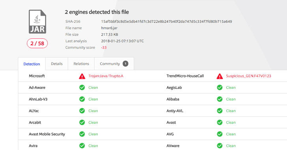Open the Detection tab

32,64
